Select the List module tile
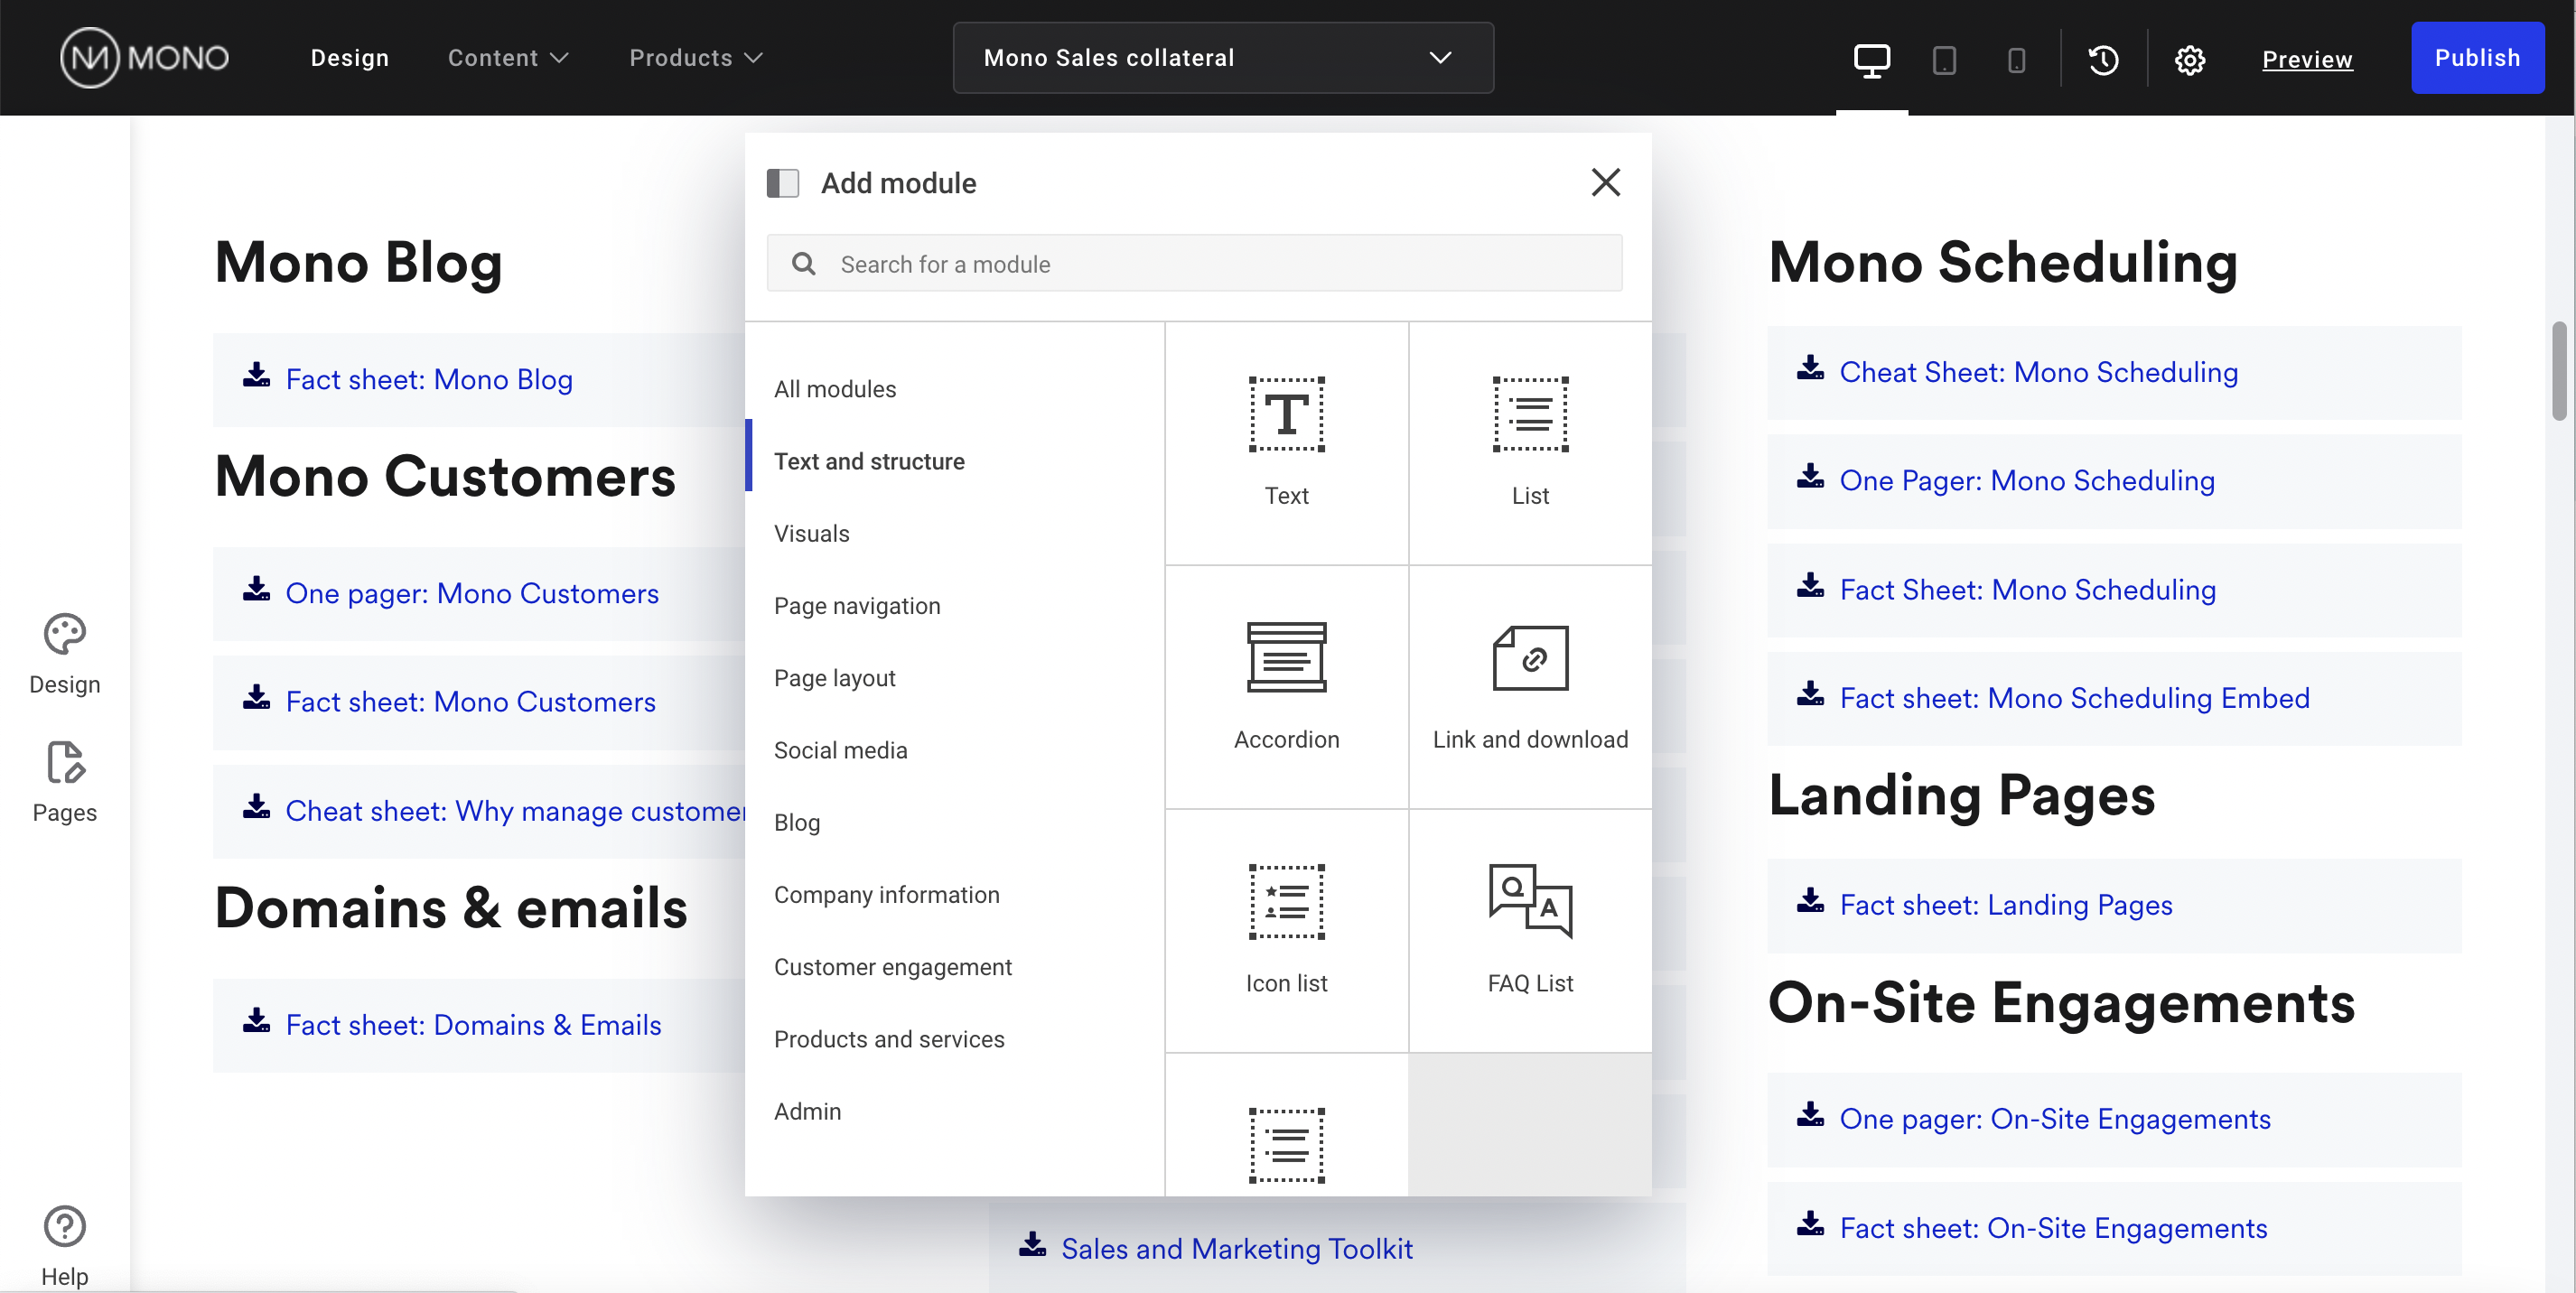 click(x=1530, y=443)
